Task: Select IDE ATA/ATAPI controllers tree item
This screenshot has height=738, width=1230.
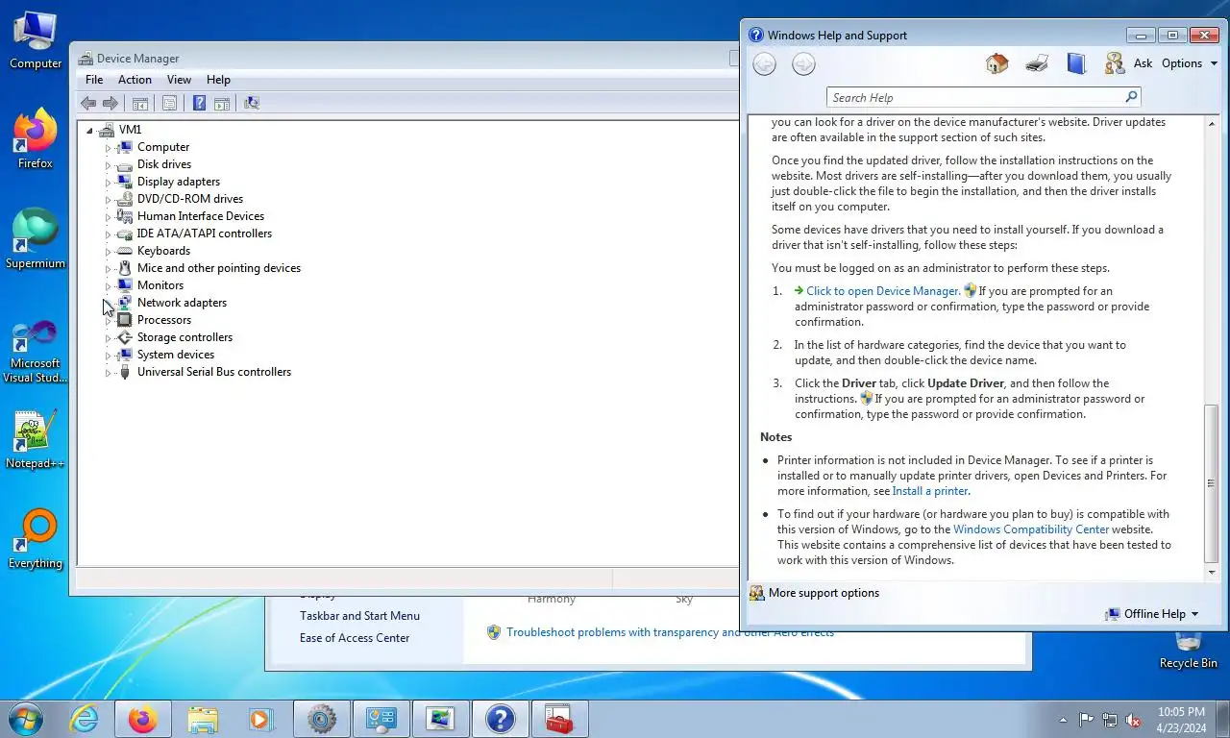Action: pos(205,234)
